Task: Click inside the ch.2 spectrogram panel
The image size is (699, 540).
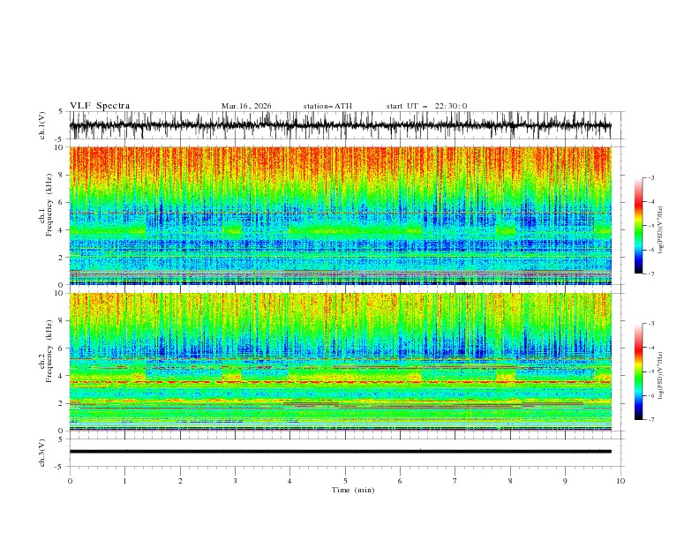Action: click(x=340, y=362)
